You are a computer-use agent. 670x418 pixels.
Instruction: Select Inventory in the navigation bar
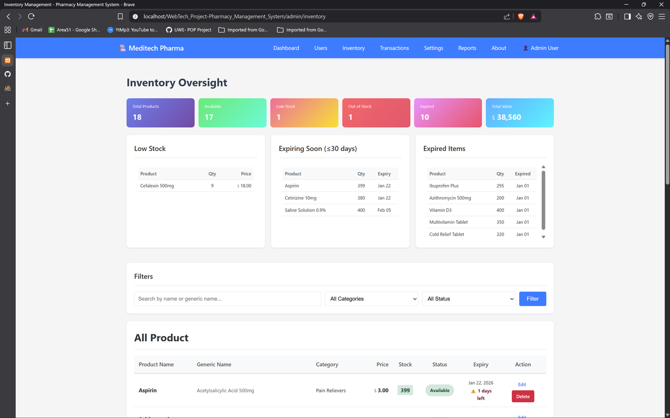coord(354,48)
